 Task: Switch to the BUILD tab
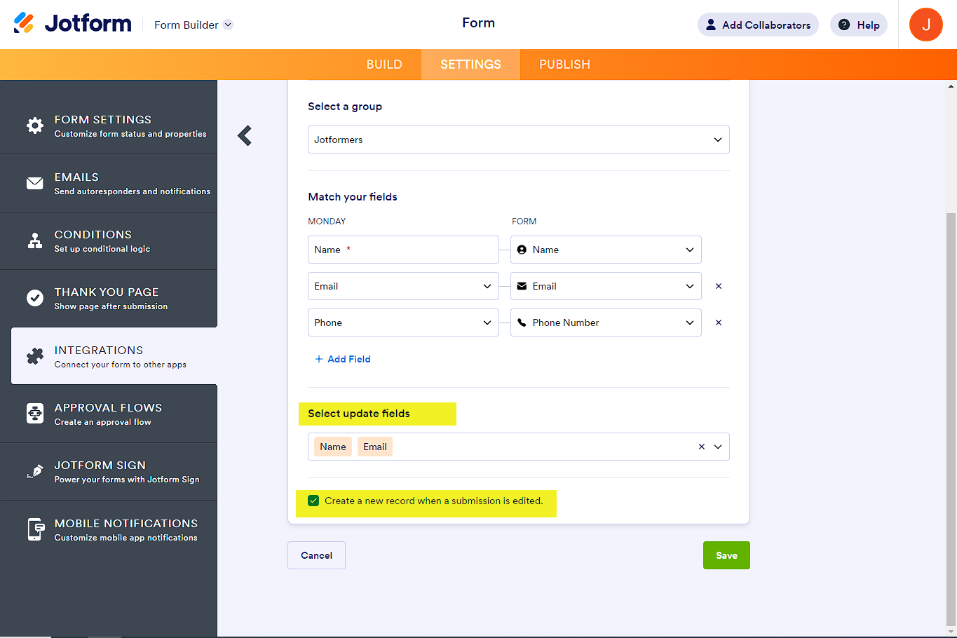click(384, 65)
